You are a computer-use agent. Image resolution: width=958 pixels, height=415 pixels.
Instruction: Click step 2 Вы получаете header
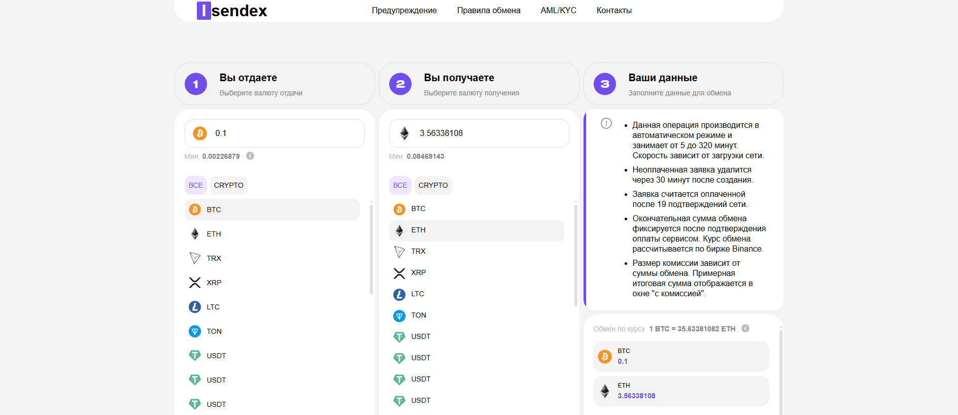click(x=479, y=84)
